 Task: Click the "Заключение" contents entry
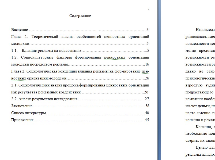pyautogui.click(x=80, y=106)
